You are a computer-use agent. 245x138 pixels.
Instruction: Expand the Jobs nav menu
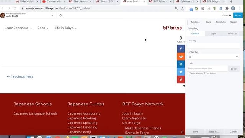(43, 28)
